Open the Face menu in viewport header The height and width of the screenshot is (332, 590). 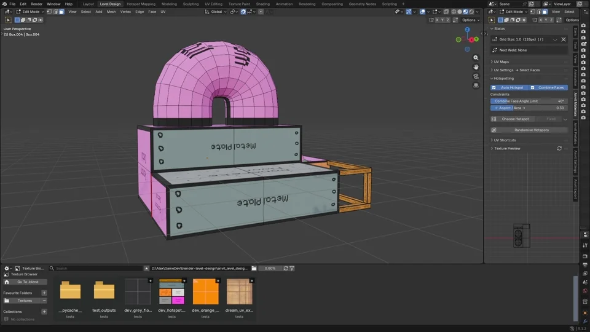tap(152, 12)
